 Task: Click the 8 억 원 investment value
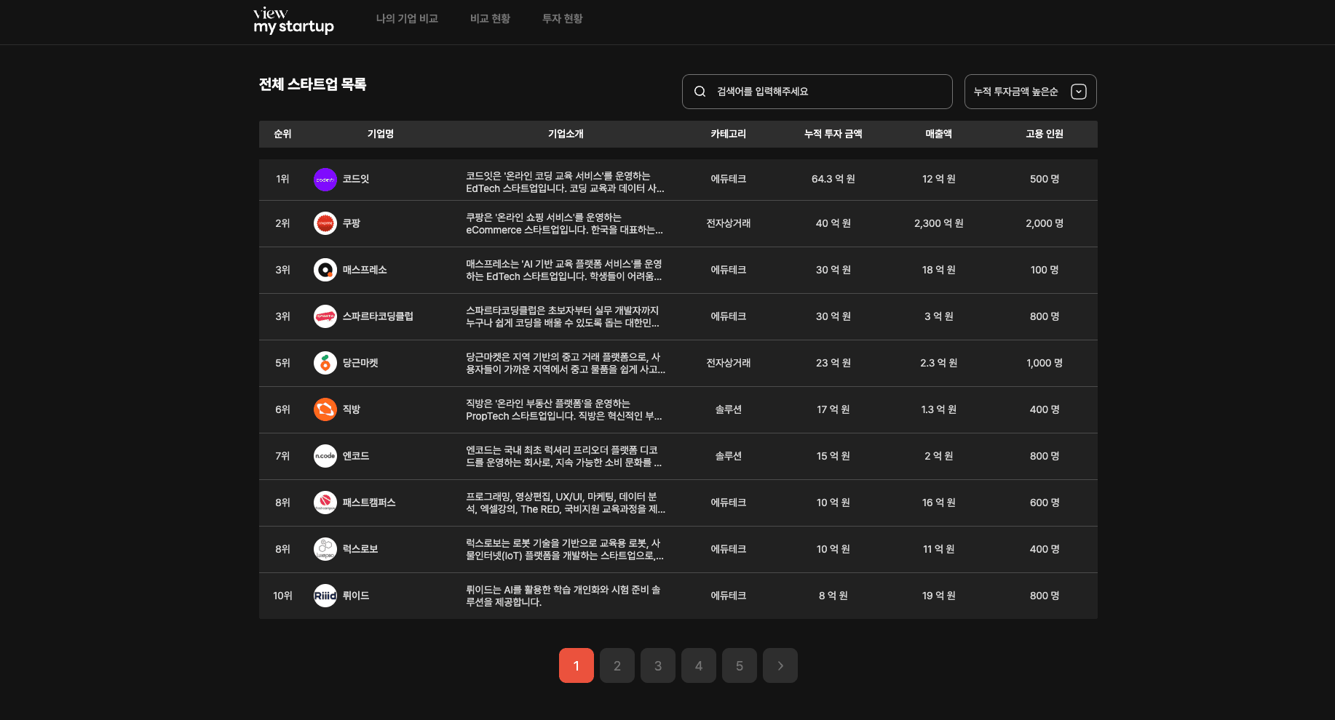tap(833, 596)
